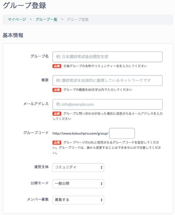
Task: Focus the グループ名 text field
Action: click(107, 57)
